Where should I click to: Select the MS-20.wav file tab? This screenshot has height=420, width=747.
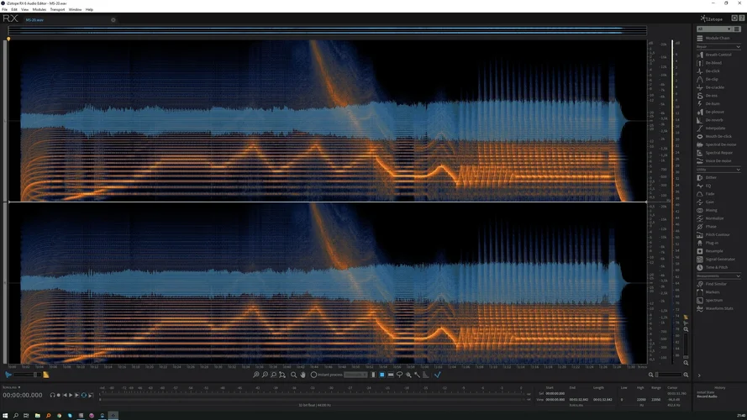[x=35, y=19]
